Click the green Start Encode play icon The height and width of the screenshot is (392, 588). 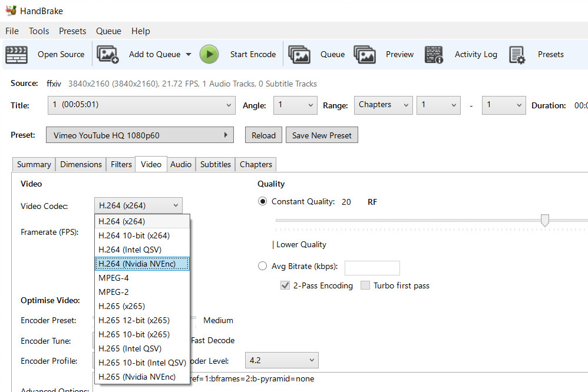click(x=209, y=54)
